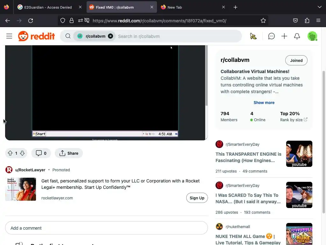This screenshot has height=245, width=326.
Task: Close the E2Guardian tab
Action: tap(80, 7)
